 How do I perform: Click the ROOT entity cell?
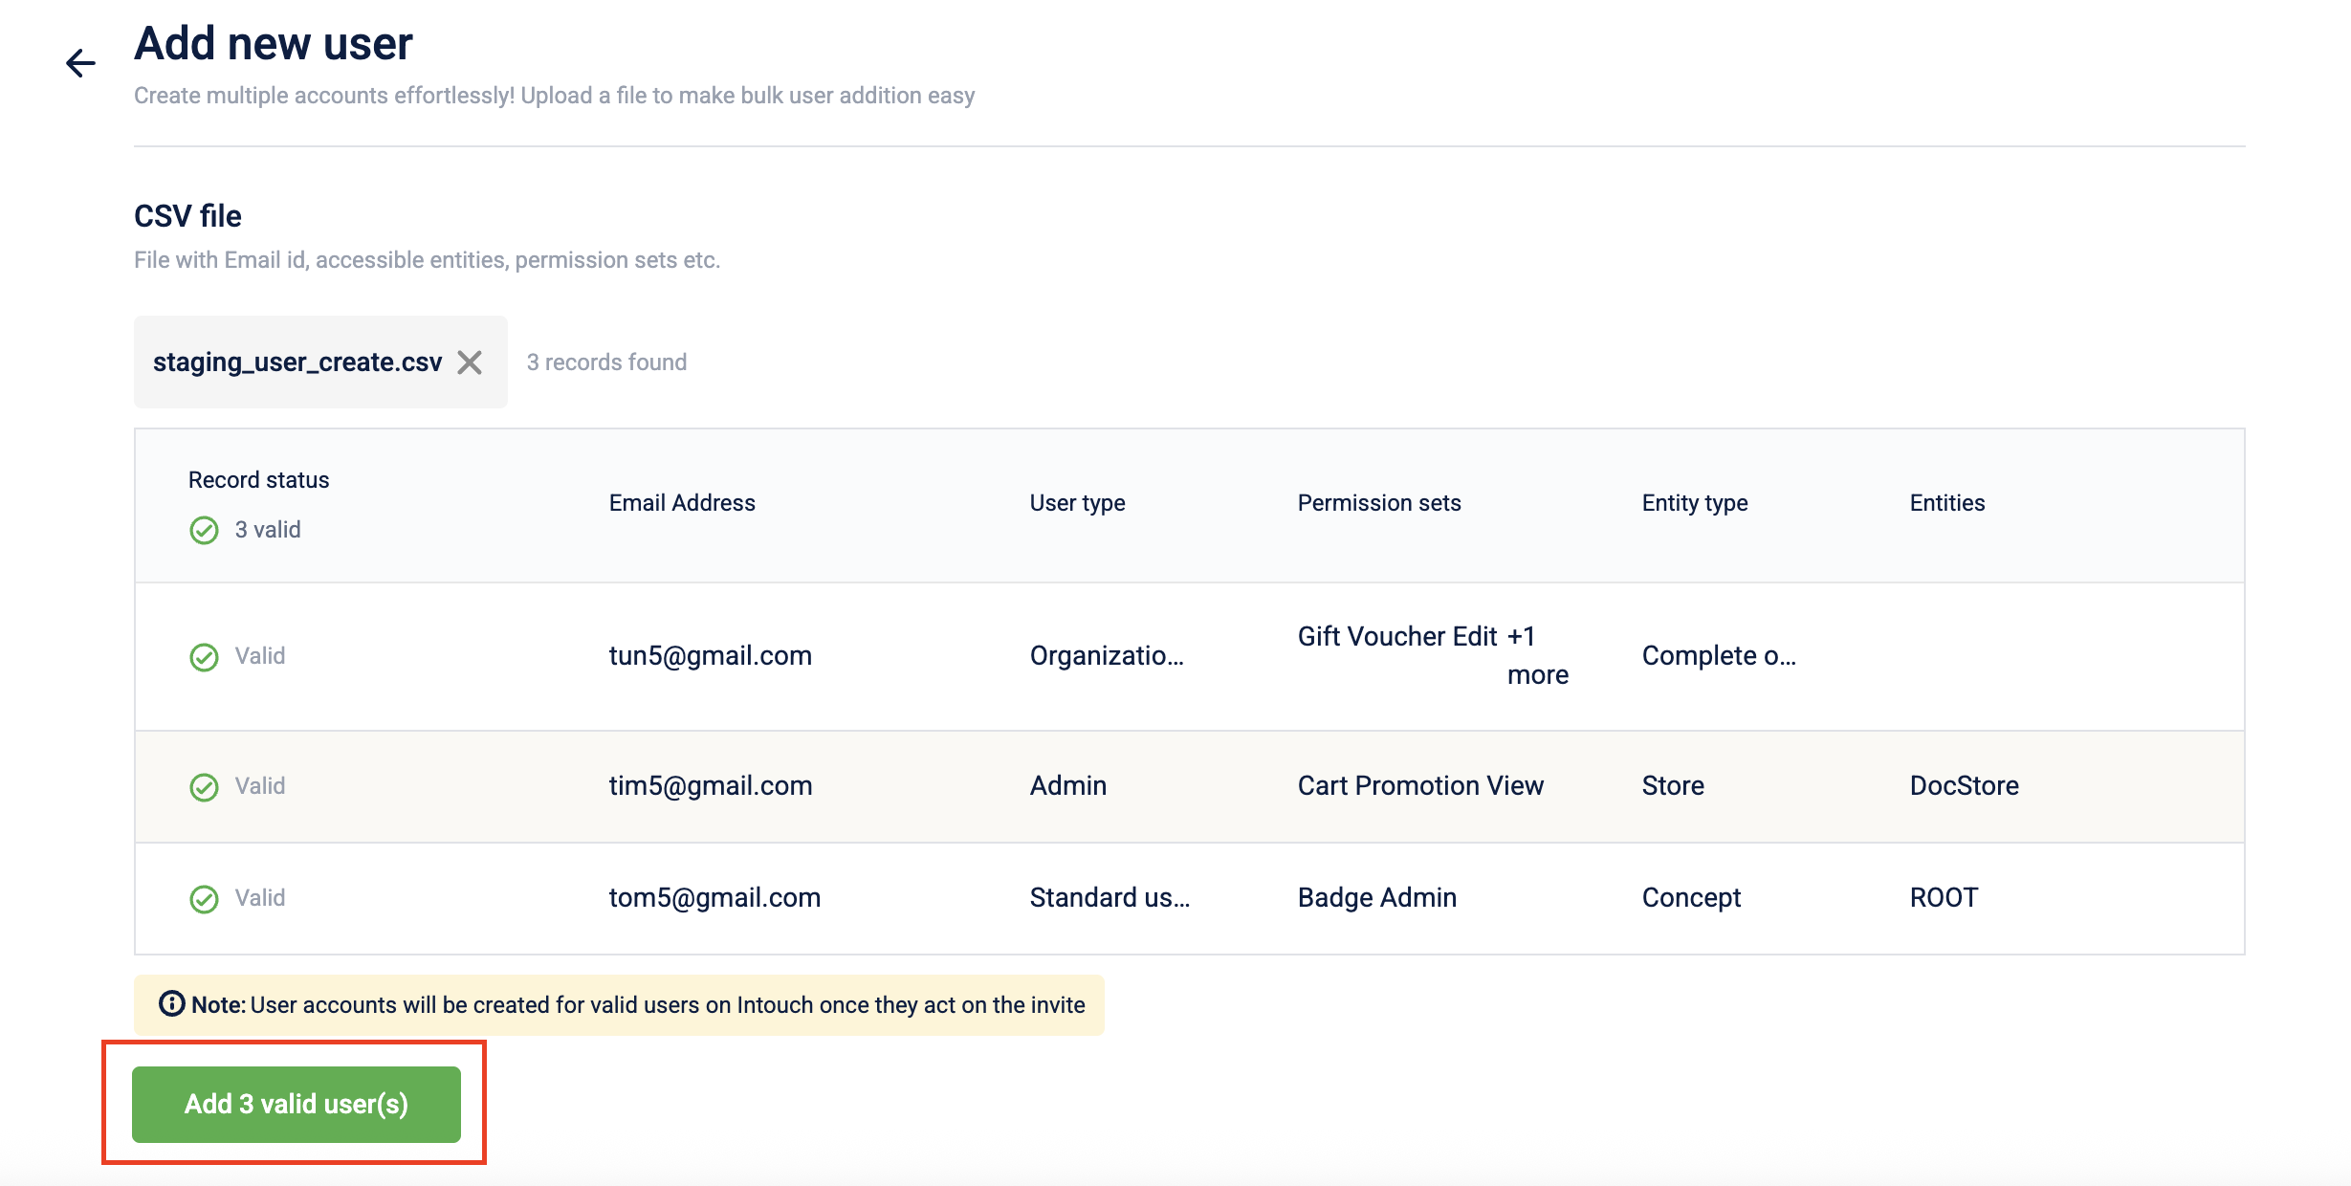coord(1944,898)
